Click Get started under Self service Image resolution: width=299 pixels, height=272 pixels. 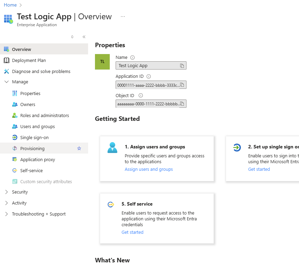(132, 232)
